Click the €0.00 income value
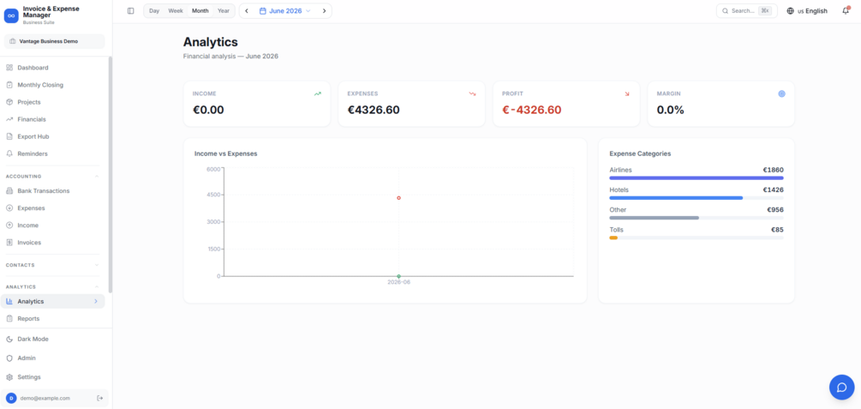861x409 pixels. coord(208,110)
